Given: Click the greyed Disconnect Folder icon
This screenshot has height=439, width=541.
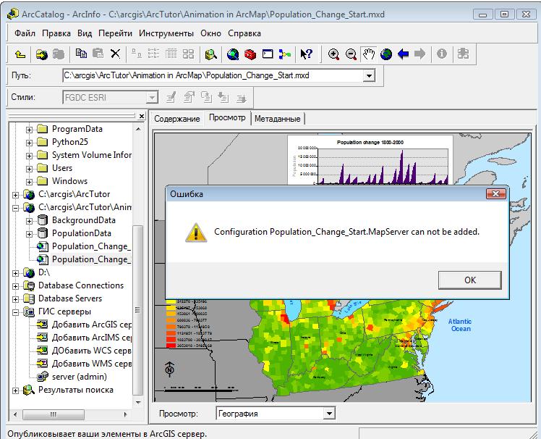Looking at the screenshot, I should (x=59, y=54).
